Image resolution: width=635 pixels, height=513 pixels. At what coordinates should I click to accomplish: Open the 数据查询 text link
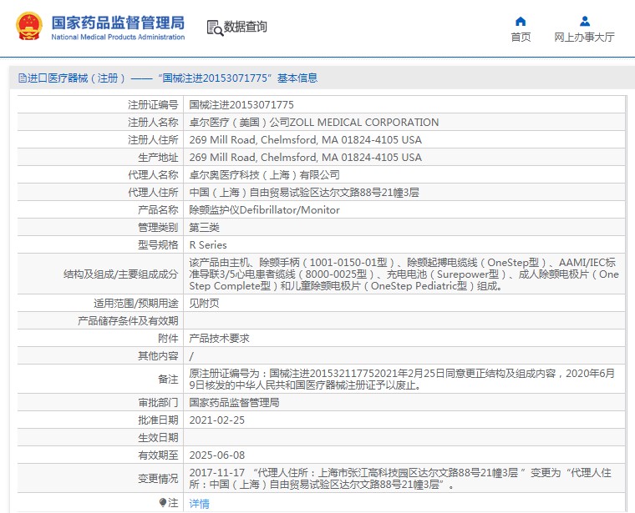(246, 28)
